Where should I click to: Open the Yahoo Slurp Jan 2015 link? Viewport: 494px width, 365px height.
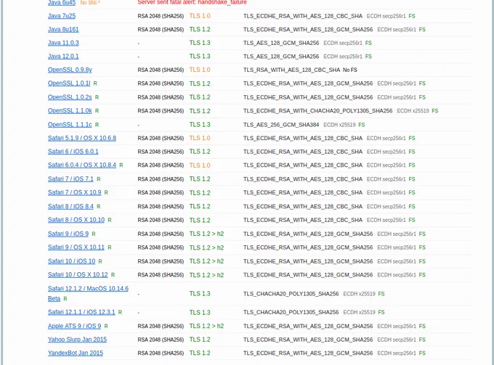tap(77, 340)
